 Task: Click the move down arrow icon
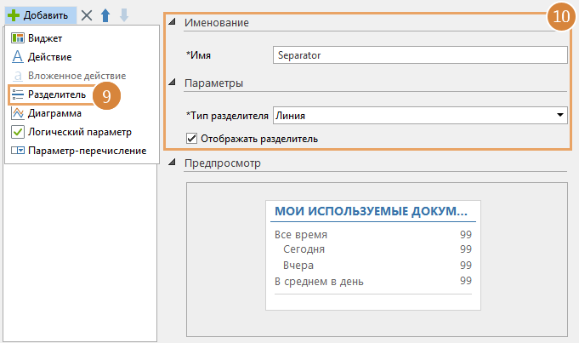(124, 15)
